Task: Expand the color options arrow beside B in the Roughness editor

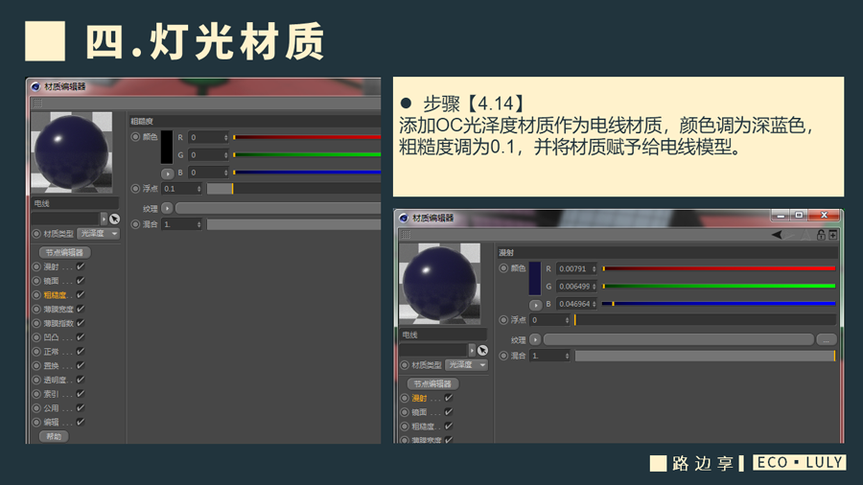Action: 167,173
